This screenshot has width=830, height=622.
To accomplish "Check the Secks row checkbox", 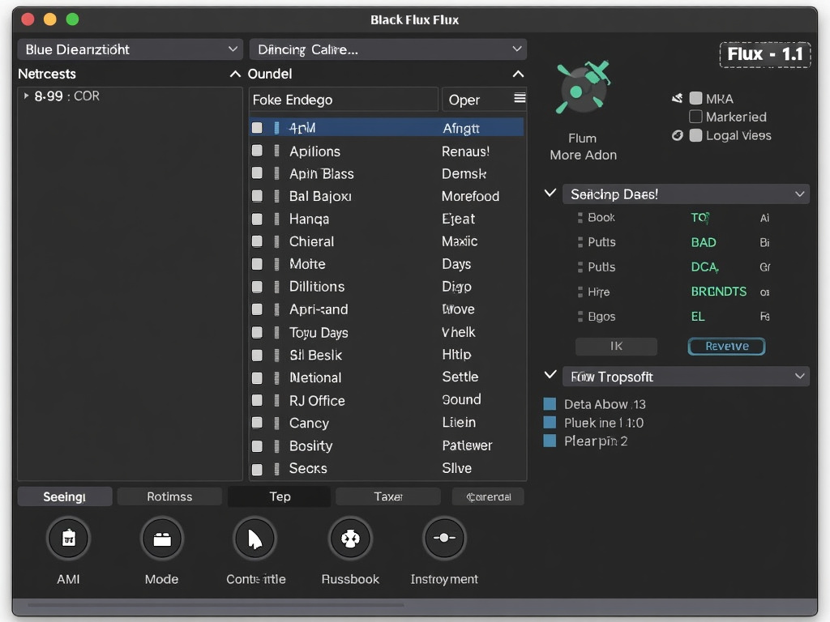I will pyautogui.click(x=257, y=469).
